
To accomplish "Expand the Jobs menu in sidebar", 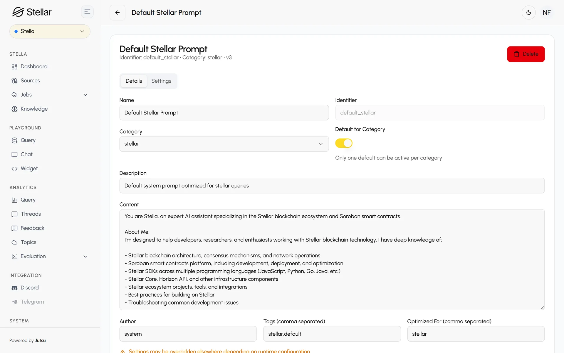I will tap(50, 95).
